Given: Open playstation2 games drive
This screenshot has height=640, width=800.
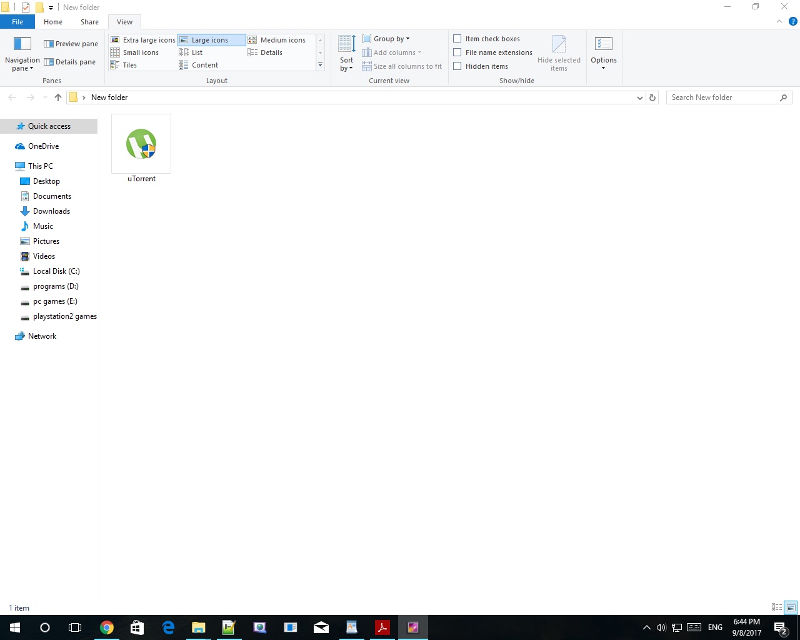Looking at the screenshot, I should 59,316.
